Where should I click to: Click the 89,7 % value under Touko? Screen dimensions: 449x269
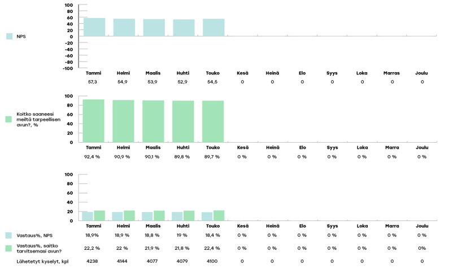[212, 157]
